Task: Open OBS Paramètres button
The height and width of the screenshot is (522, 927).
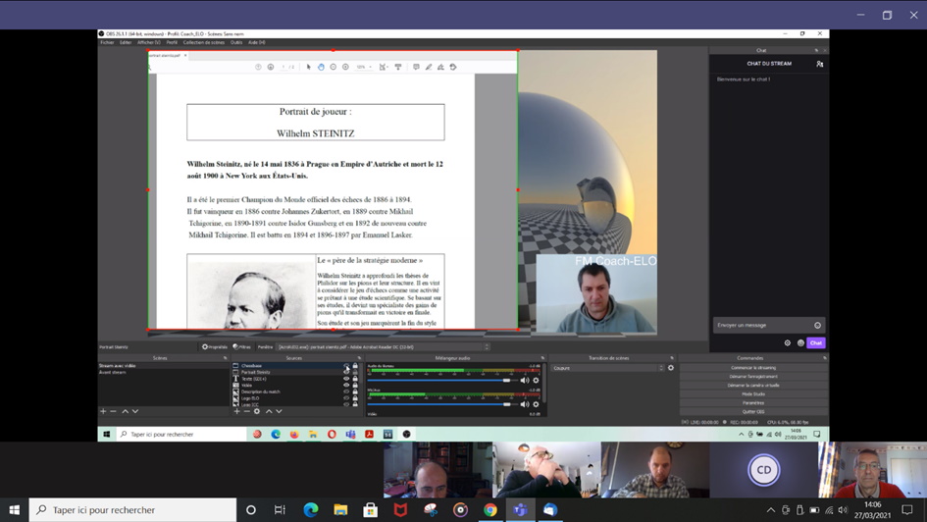Action: coord(752,403)
